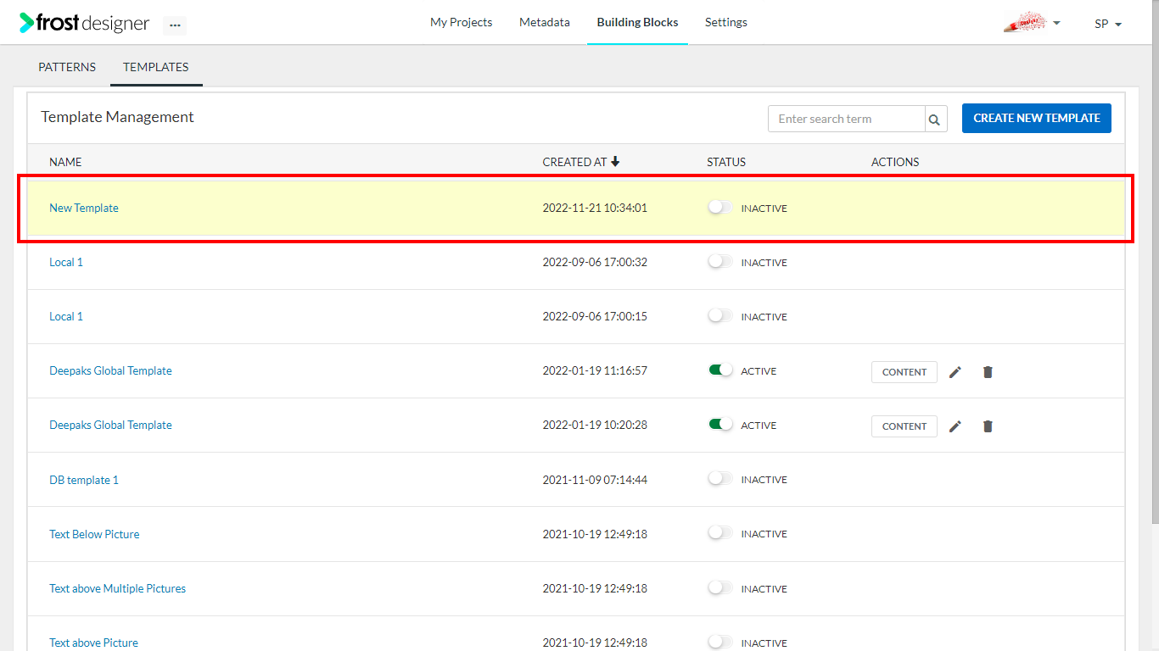Click the Template Management heading
Viewport: 1159px width, 651px height.
[x=117, y=117]
